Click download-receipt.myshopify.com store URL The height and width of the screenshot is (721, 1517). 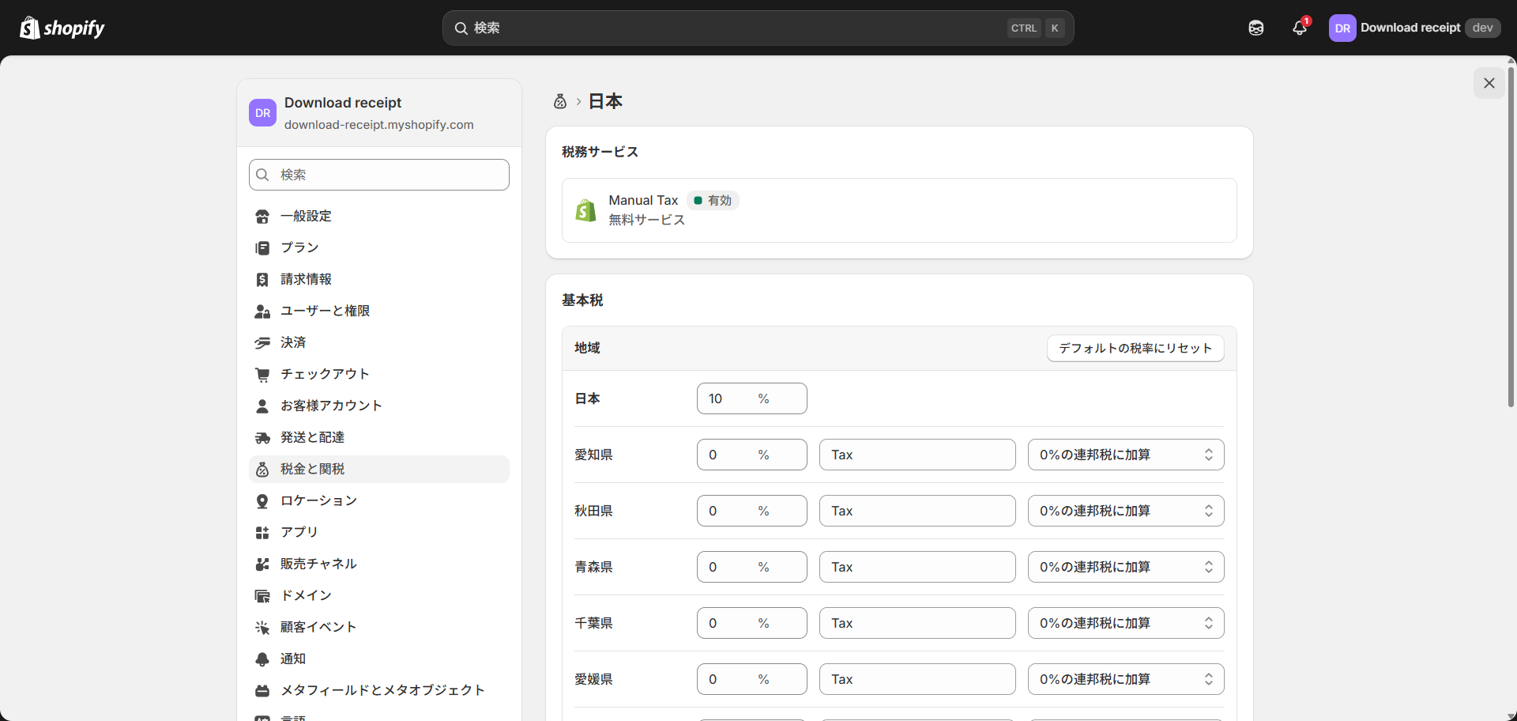tap(379, 125)
